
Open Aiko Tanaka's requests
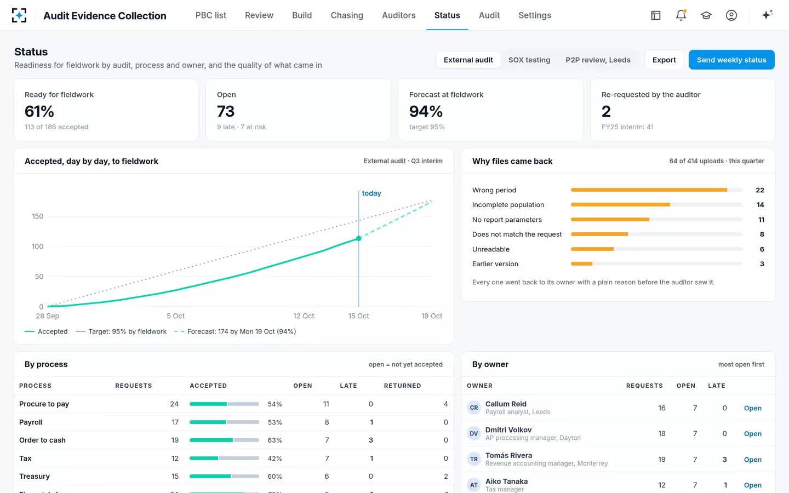click(753, 485)
